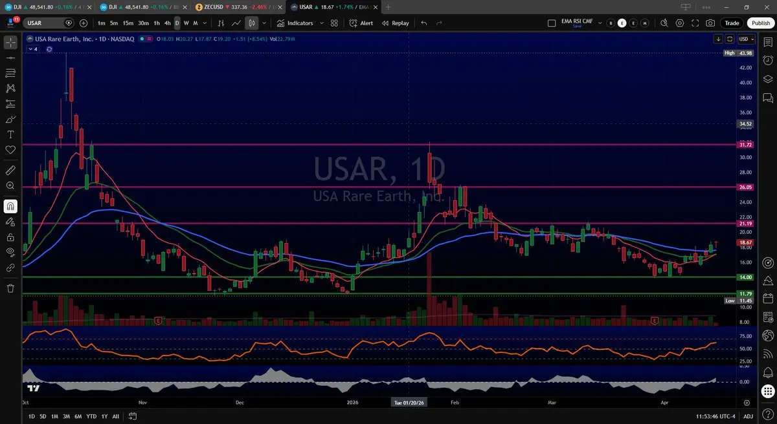The height and width of the screenshot is (424, 777).
Task: Take a chart snapshot with camera icon
Action: tap(711, 23)
